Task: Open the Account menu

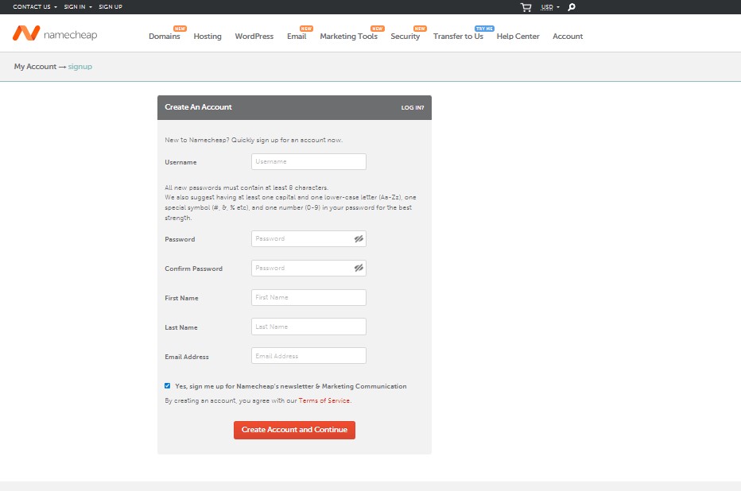Action: pyautogui.click(x=568, y=37)
